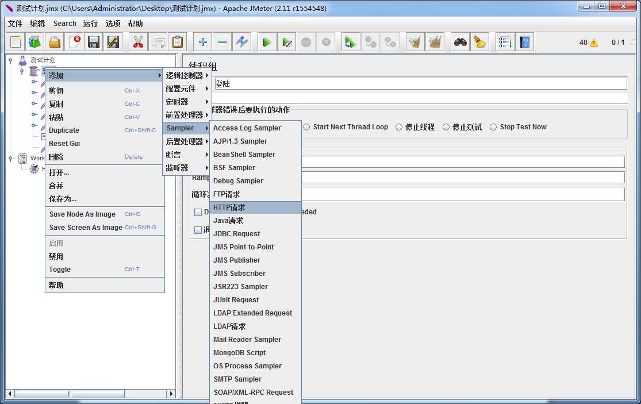This screenshot has height=404, width=641.
Task: Choose HTTP请求 from Sampler list
Action: [x=255, y=207]
